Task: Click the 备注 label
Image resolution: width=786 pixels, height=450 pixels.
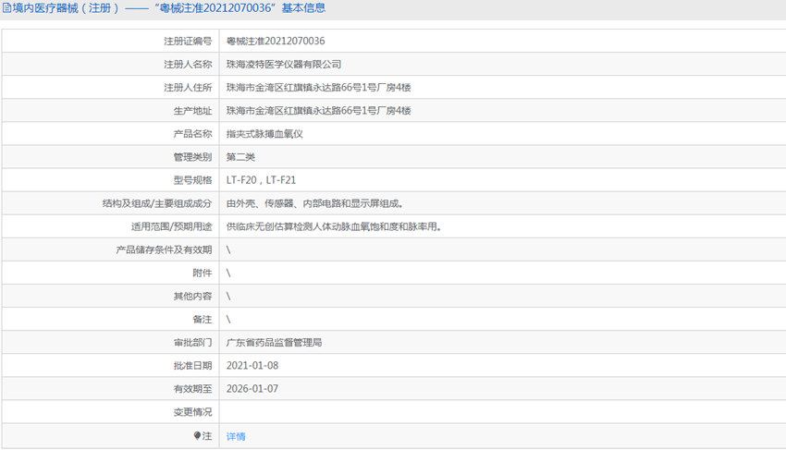Action: (x=202, y=319)
